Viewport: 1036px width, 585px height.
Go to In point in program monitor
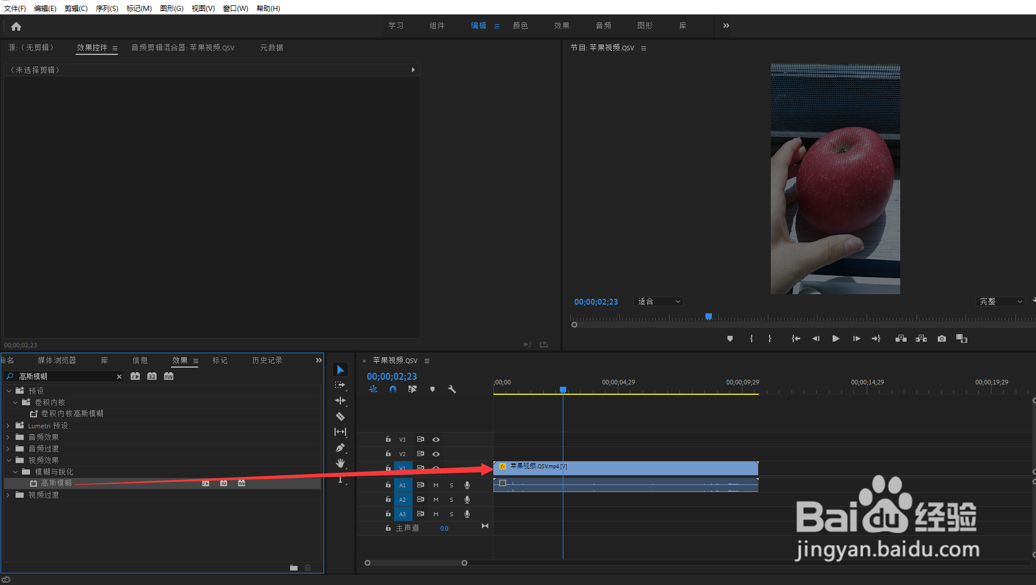point(796,339)
